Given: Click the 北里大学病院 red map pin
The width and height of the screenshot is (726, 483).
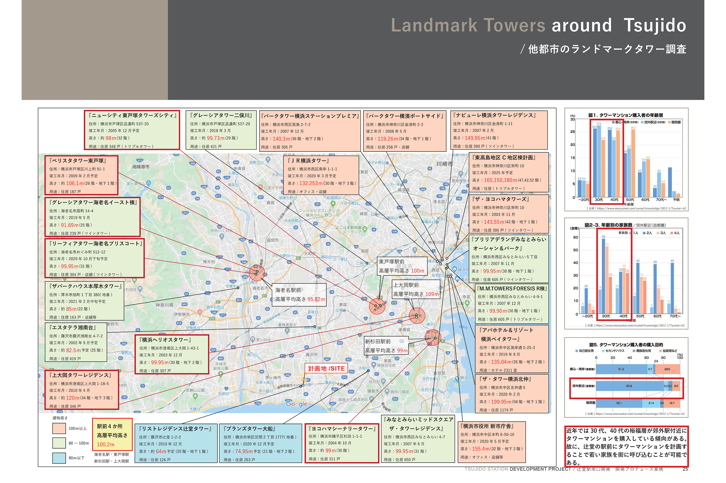Looking at the screenshot, I should (260, 187).
